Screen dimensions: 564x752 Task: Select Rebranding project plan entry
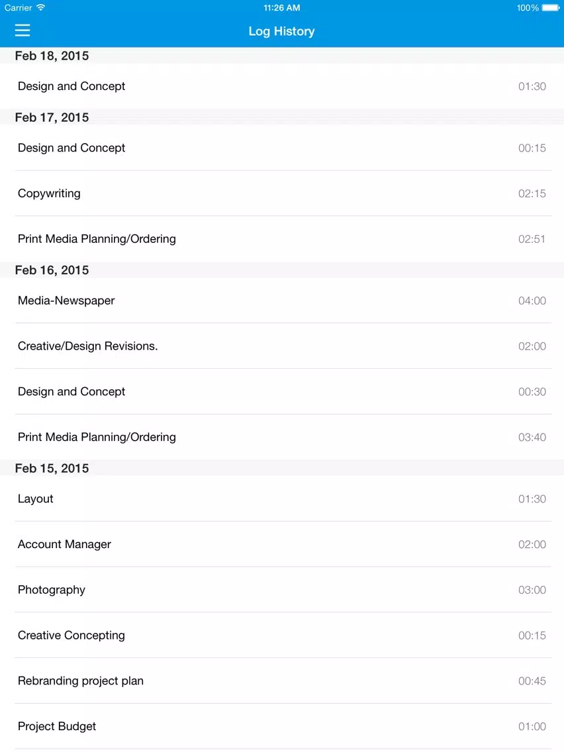click(x=282, y=681)
